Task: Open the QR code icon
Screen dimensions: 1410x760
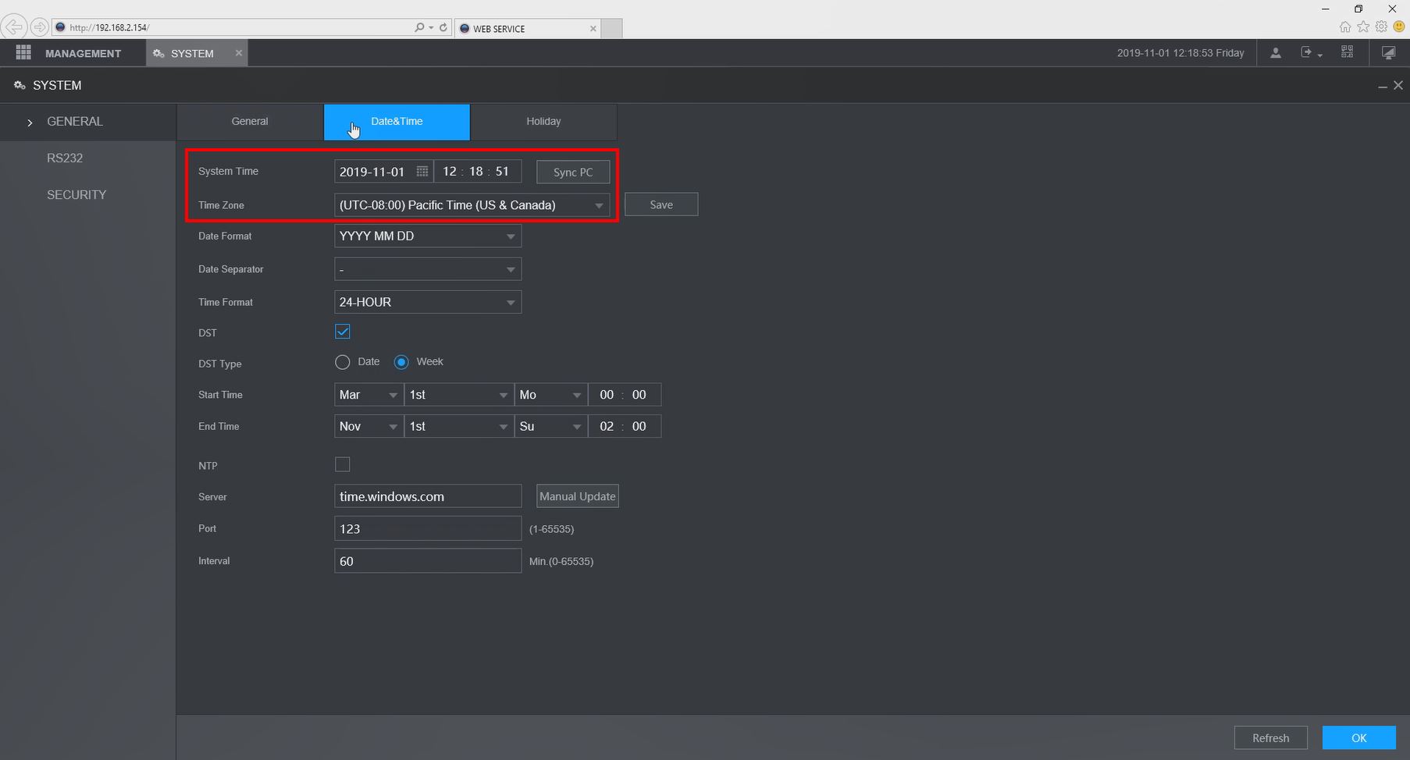Action: pos(1347,52)
